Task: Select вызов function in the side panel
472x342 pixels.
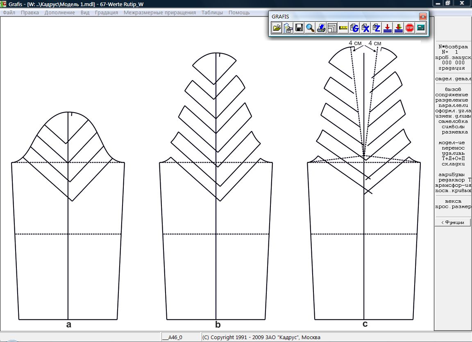Action: [x=453, y=89]
